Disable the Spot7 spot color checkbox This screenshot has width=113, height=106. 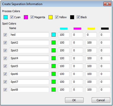5,82
